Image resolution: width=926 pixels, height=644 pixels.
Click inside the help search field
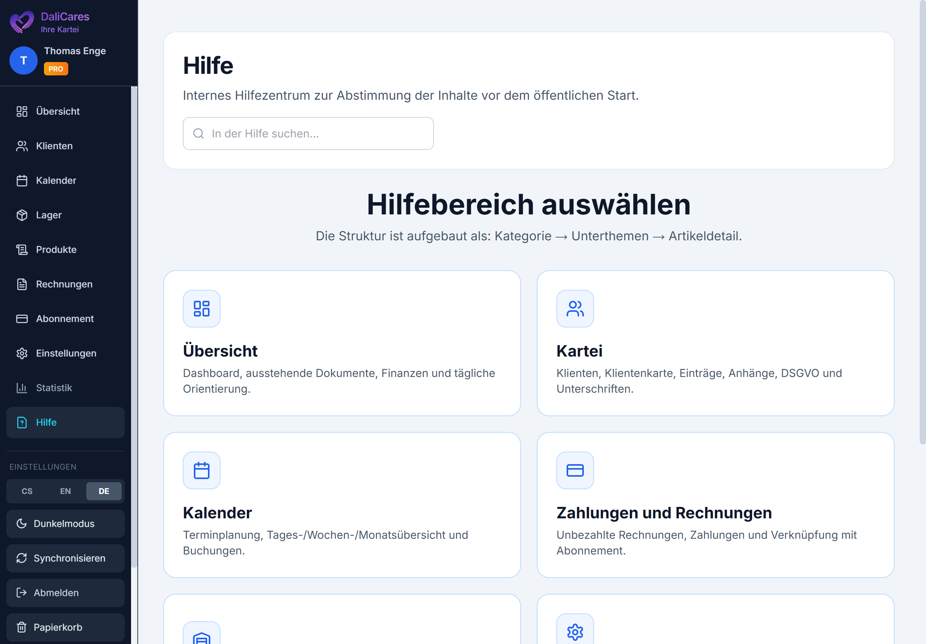click(308, 134)
